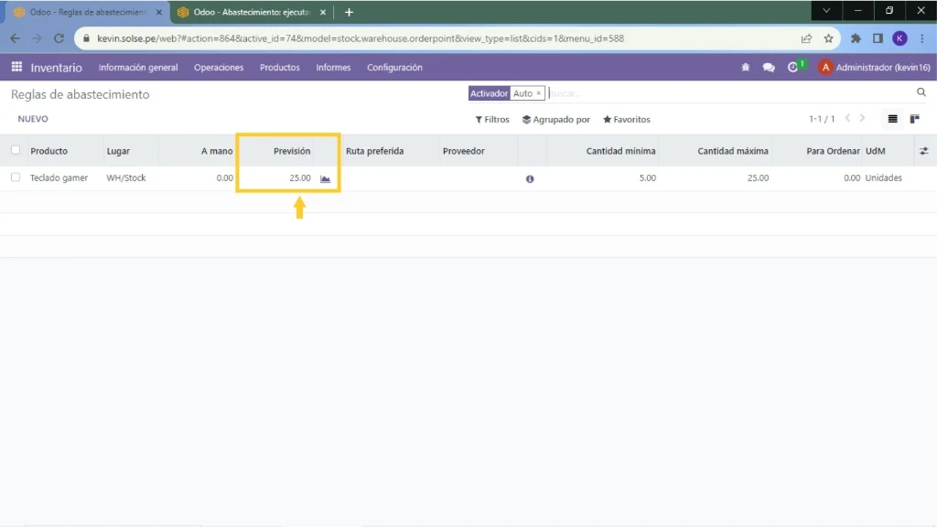
Task: Click the search magnifier icon
Action: 921,92
